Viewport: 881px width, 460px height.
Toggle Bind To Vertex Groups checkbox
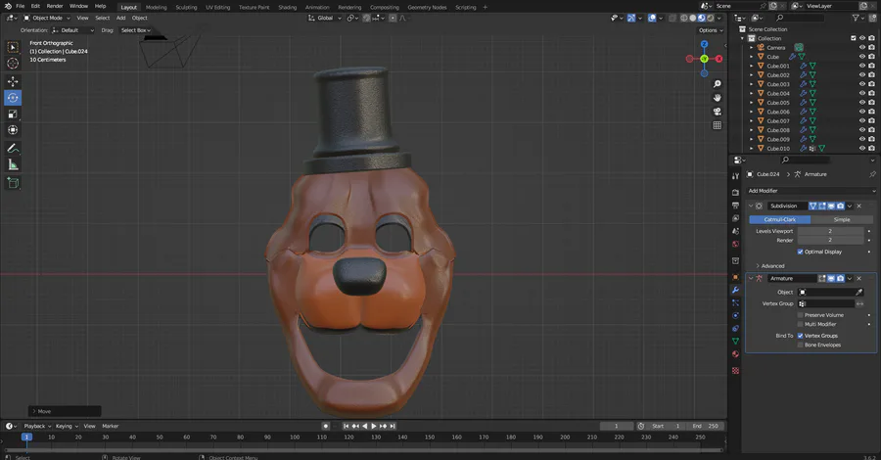pyautogui.click(x=800, y=336)
